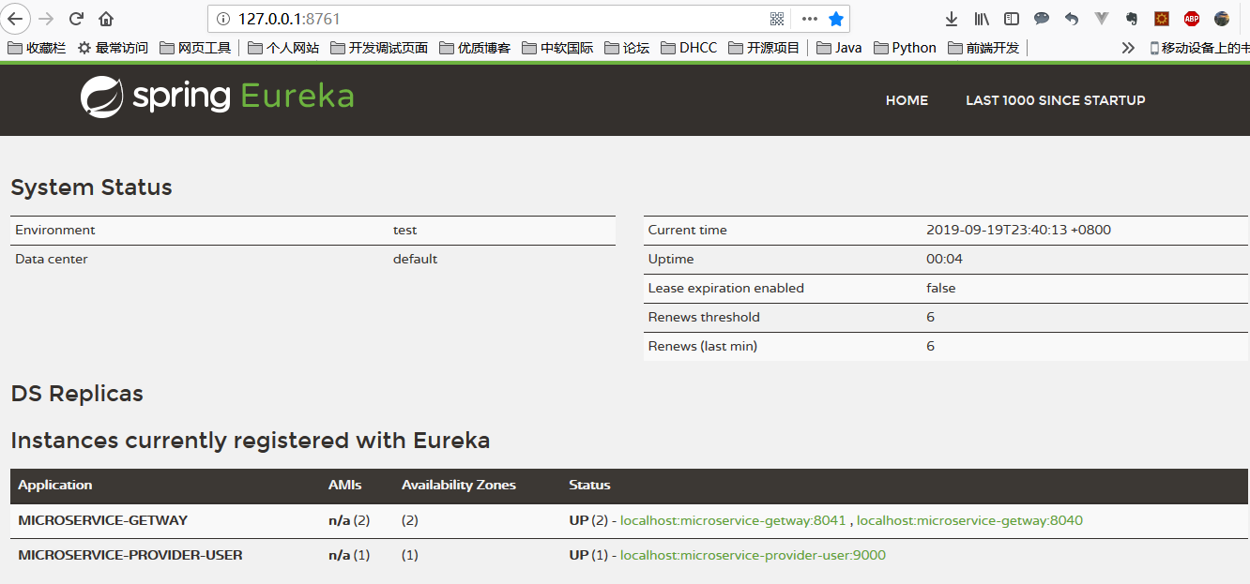Click the System Status heading
Viewport: 1250px width, 584px height.
[x=91, y=187]
